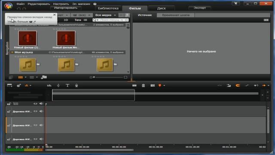Open the Файл menu
The image size is (275, 155).
[x=21, y=4]
